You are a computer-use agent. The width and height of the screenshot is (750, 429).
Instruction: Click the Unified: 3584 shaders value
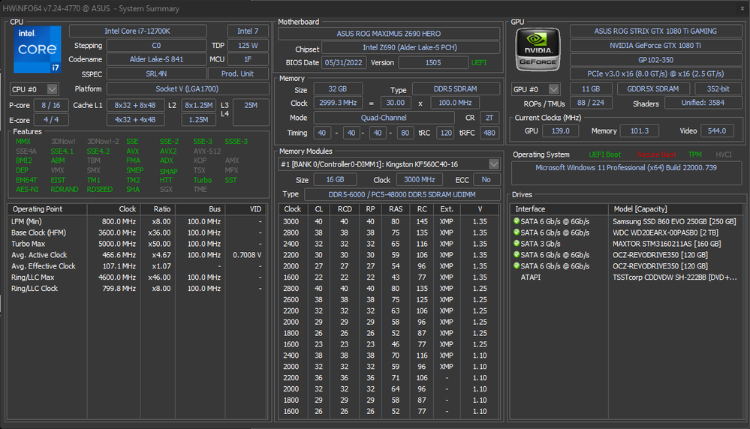tap(703, 103)
